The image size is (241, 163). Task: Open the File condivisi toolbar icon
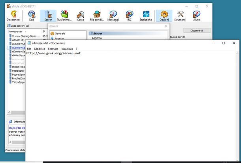[97, 16]
